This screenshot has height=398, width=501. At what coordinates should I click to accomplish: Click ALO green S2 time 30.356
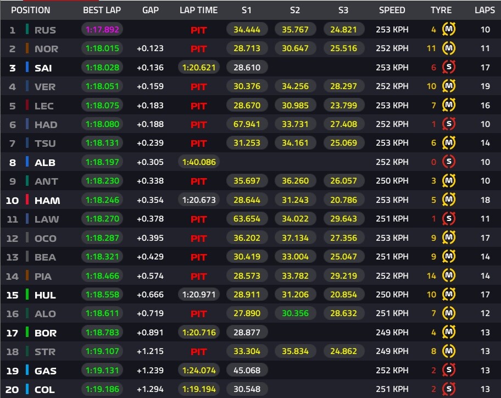click(x=295, y=313)
